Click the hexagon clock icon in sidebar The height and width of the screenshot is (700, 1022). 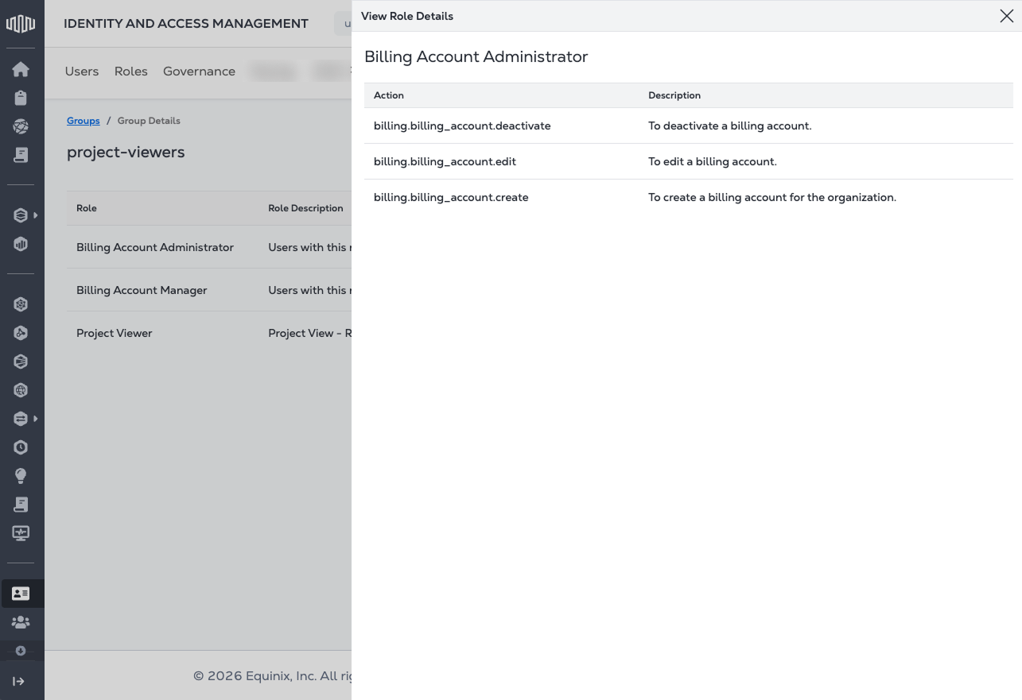pyautogui.click(x=21, y=447)
